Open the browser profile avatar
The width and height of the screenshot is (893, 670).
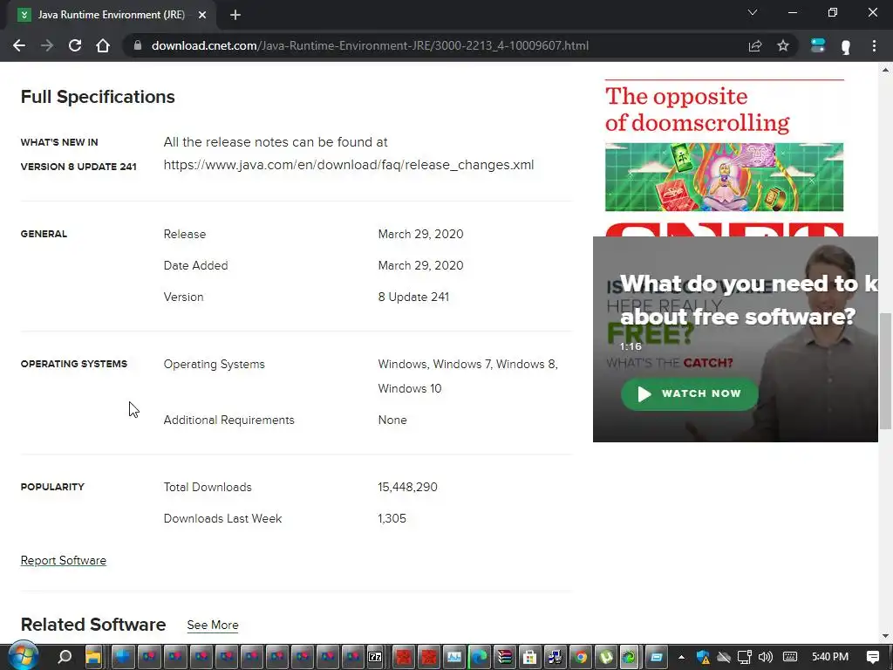click(x=846, y=46)
